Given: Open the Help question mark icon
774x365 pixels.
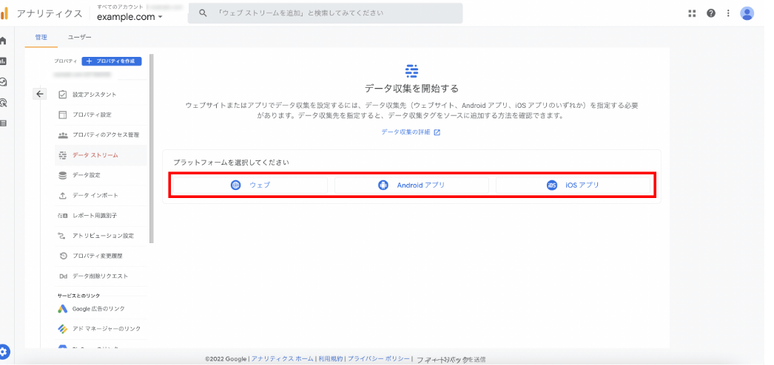Looking at the screenshot, I should (711, 13).
